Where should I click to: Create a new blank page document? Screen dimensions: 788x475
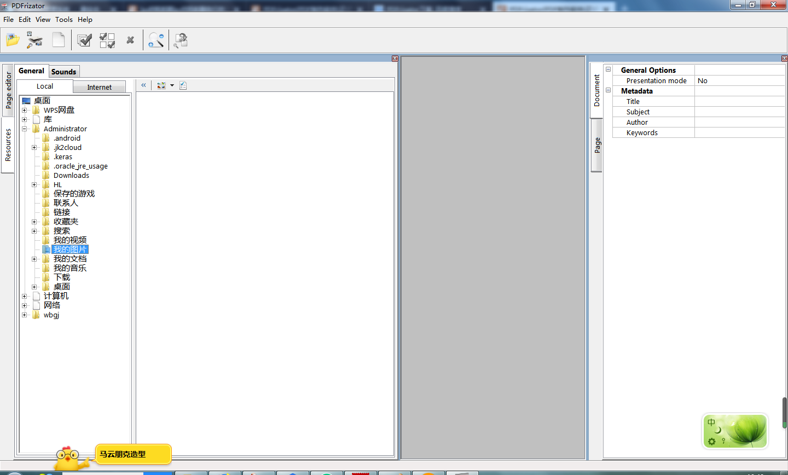[x=58, y=40]
